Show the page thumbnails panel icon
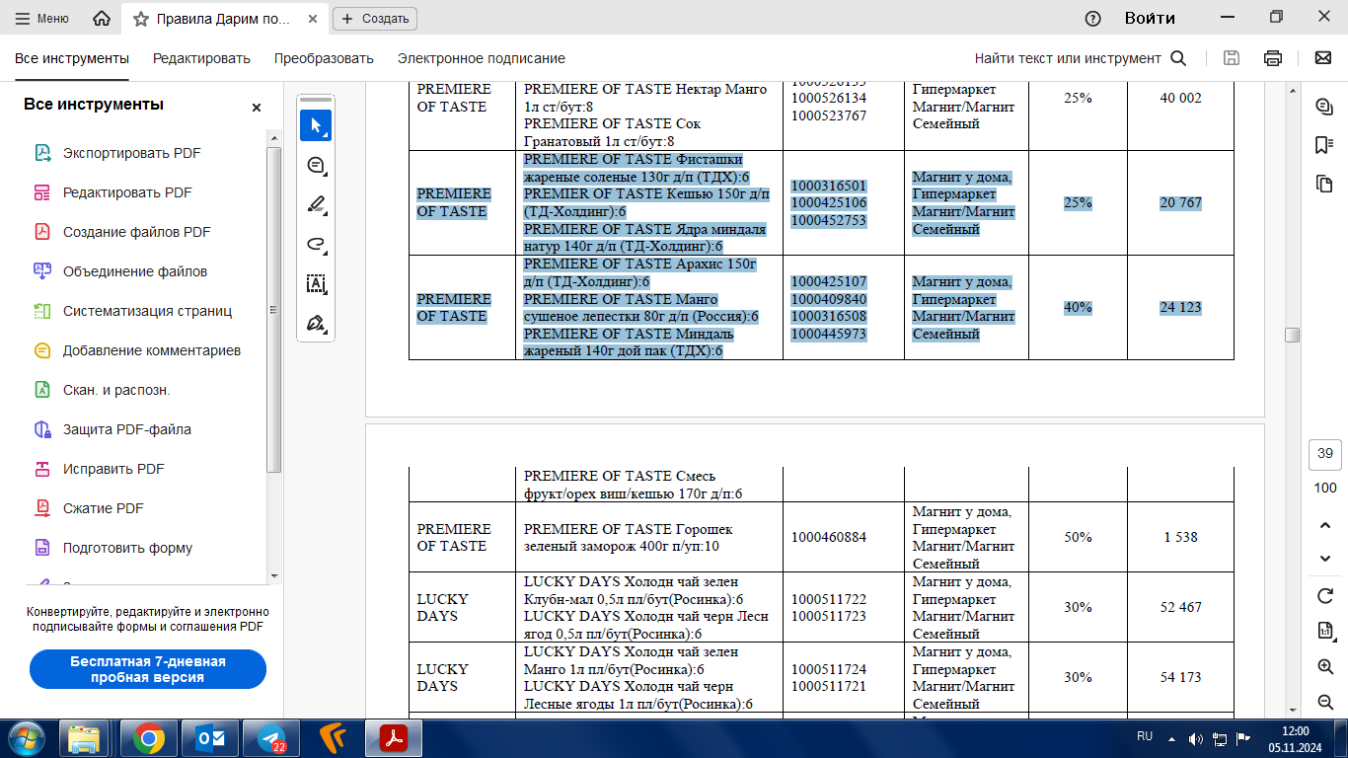Screen dimensions: 1348x758 point(1324,184)
